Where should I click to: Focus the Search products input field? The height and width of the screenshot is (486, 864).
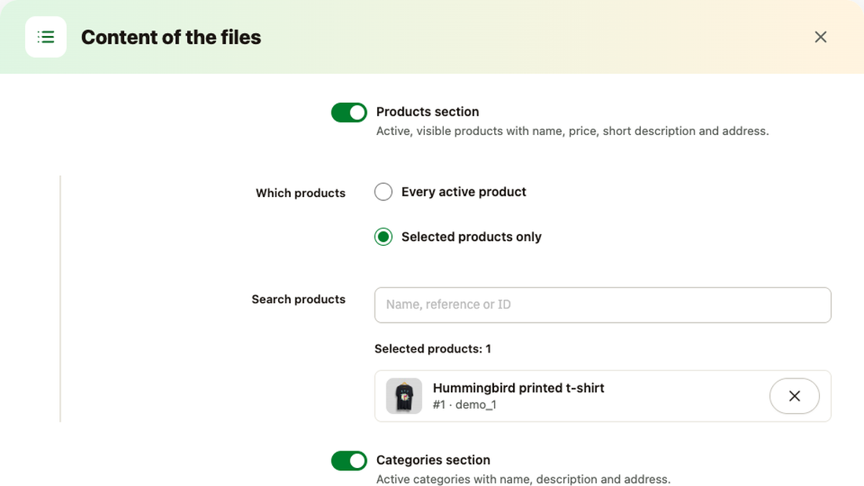[602, 305]
